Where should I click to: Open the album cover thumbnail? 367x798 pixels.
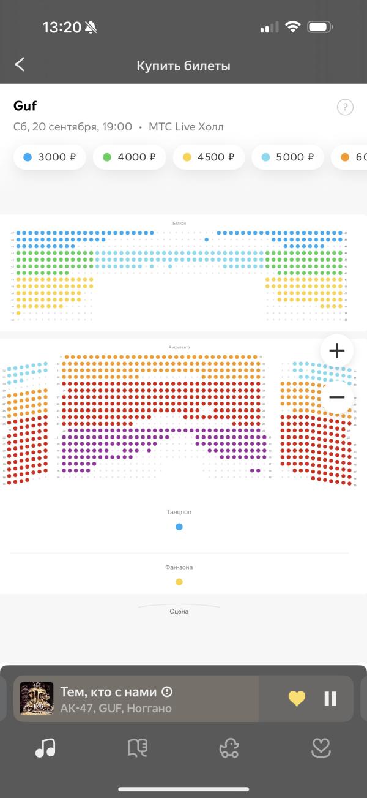(x=37, y=698)
